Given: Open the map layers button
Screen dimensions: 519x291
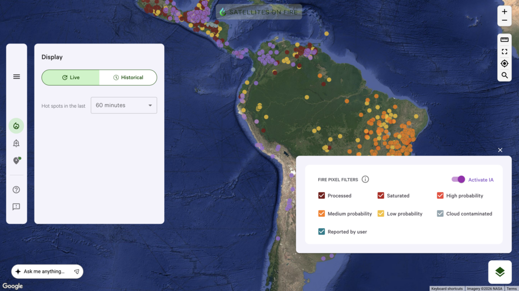Looking at the screenshot, I should click(x=500, y=272).
